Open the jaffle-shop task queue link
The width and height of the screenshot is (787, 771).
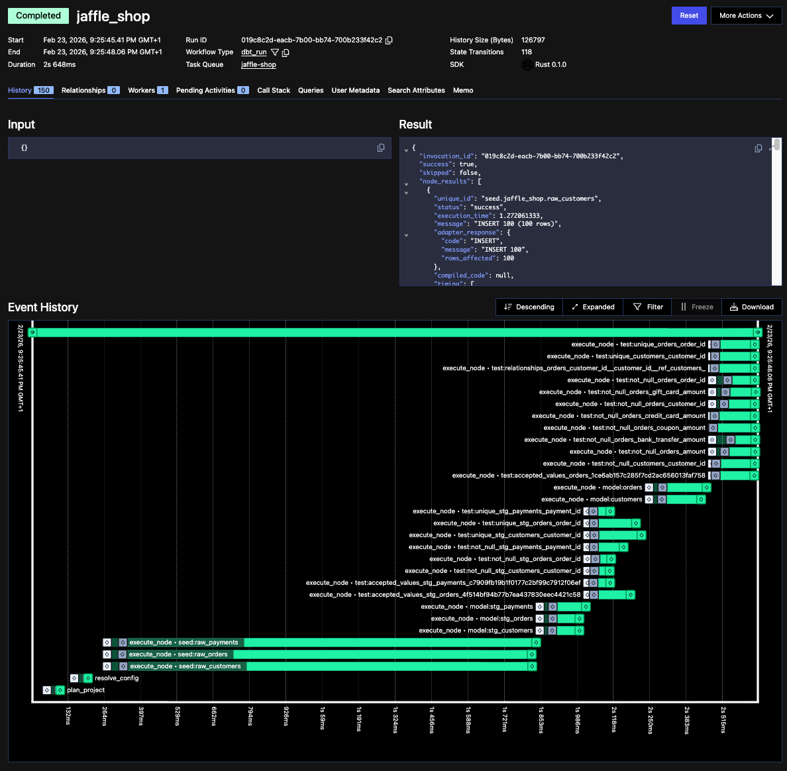(258, 64)
